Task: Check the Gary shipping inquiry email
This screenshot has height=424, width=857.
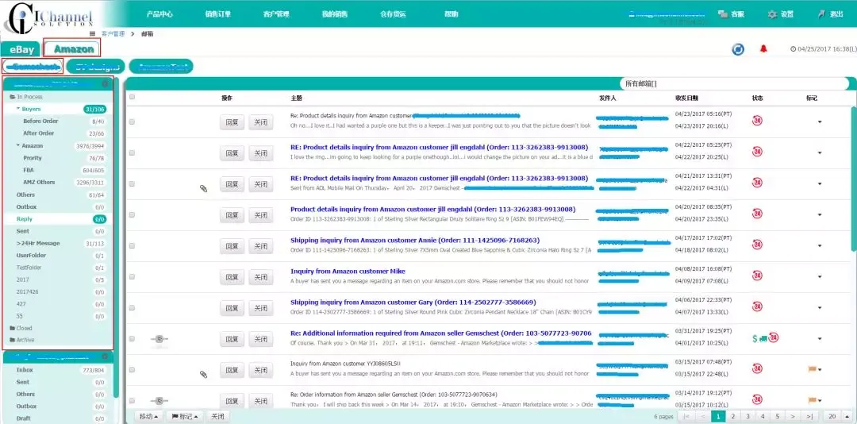Action: [132, 307]
